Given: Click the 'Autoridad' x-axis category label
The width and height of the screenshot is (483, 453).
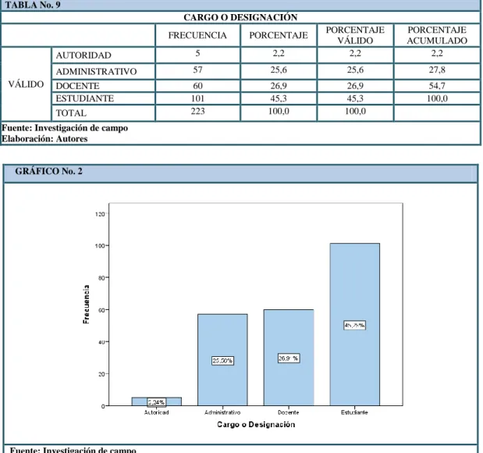Looking at the screenshot, I should point(157,412).
